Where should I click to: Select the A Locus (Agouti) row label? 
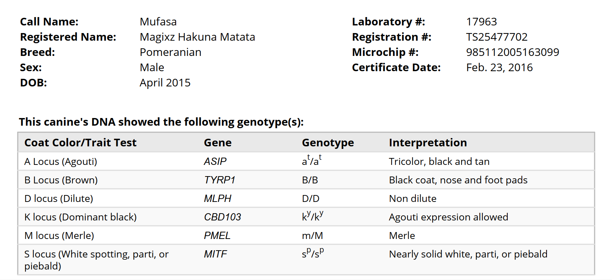point(61,162)
